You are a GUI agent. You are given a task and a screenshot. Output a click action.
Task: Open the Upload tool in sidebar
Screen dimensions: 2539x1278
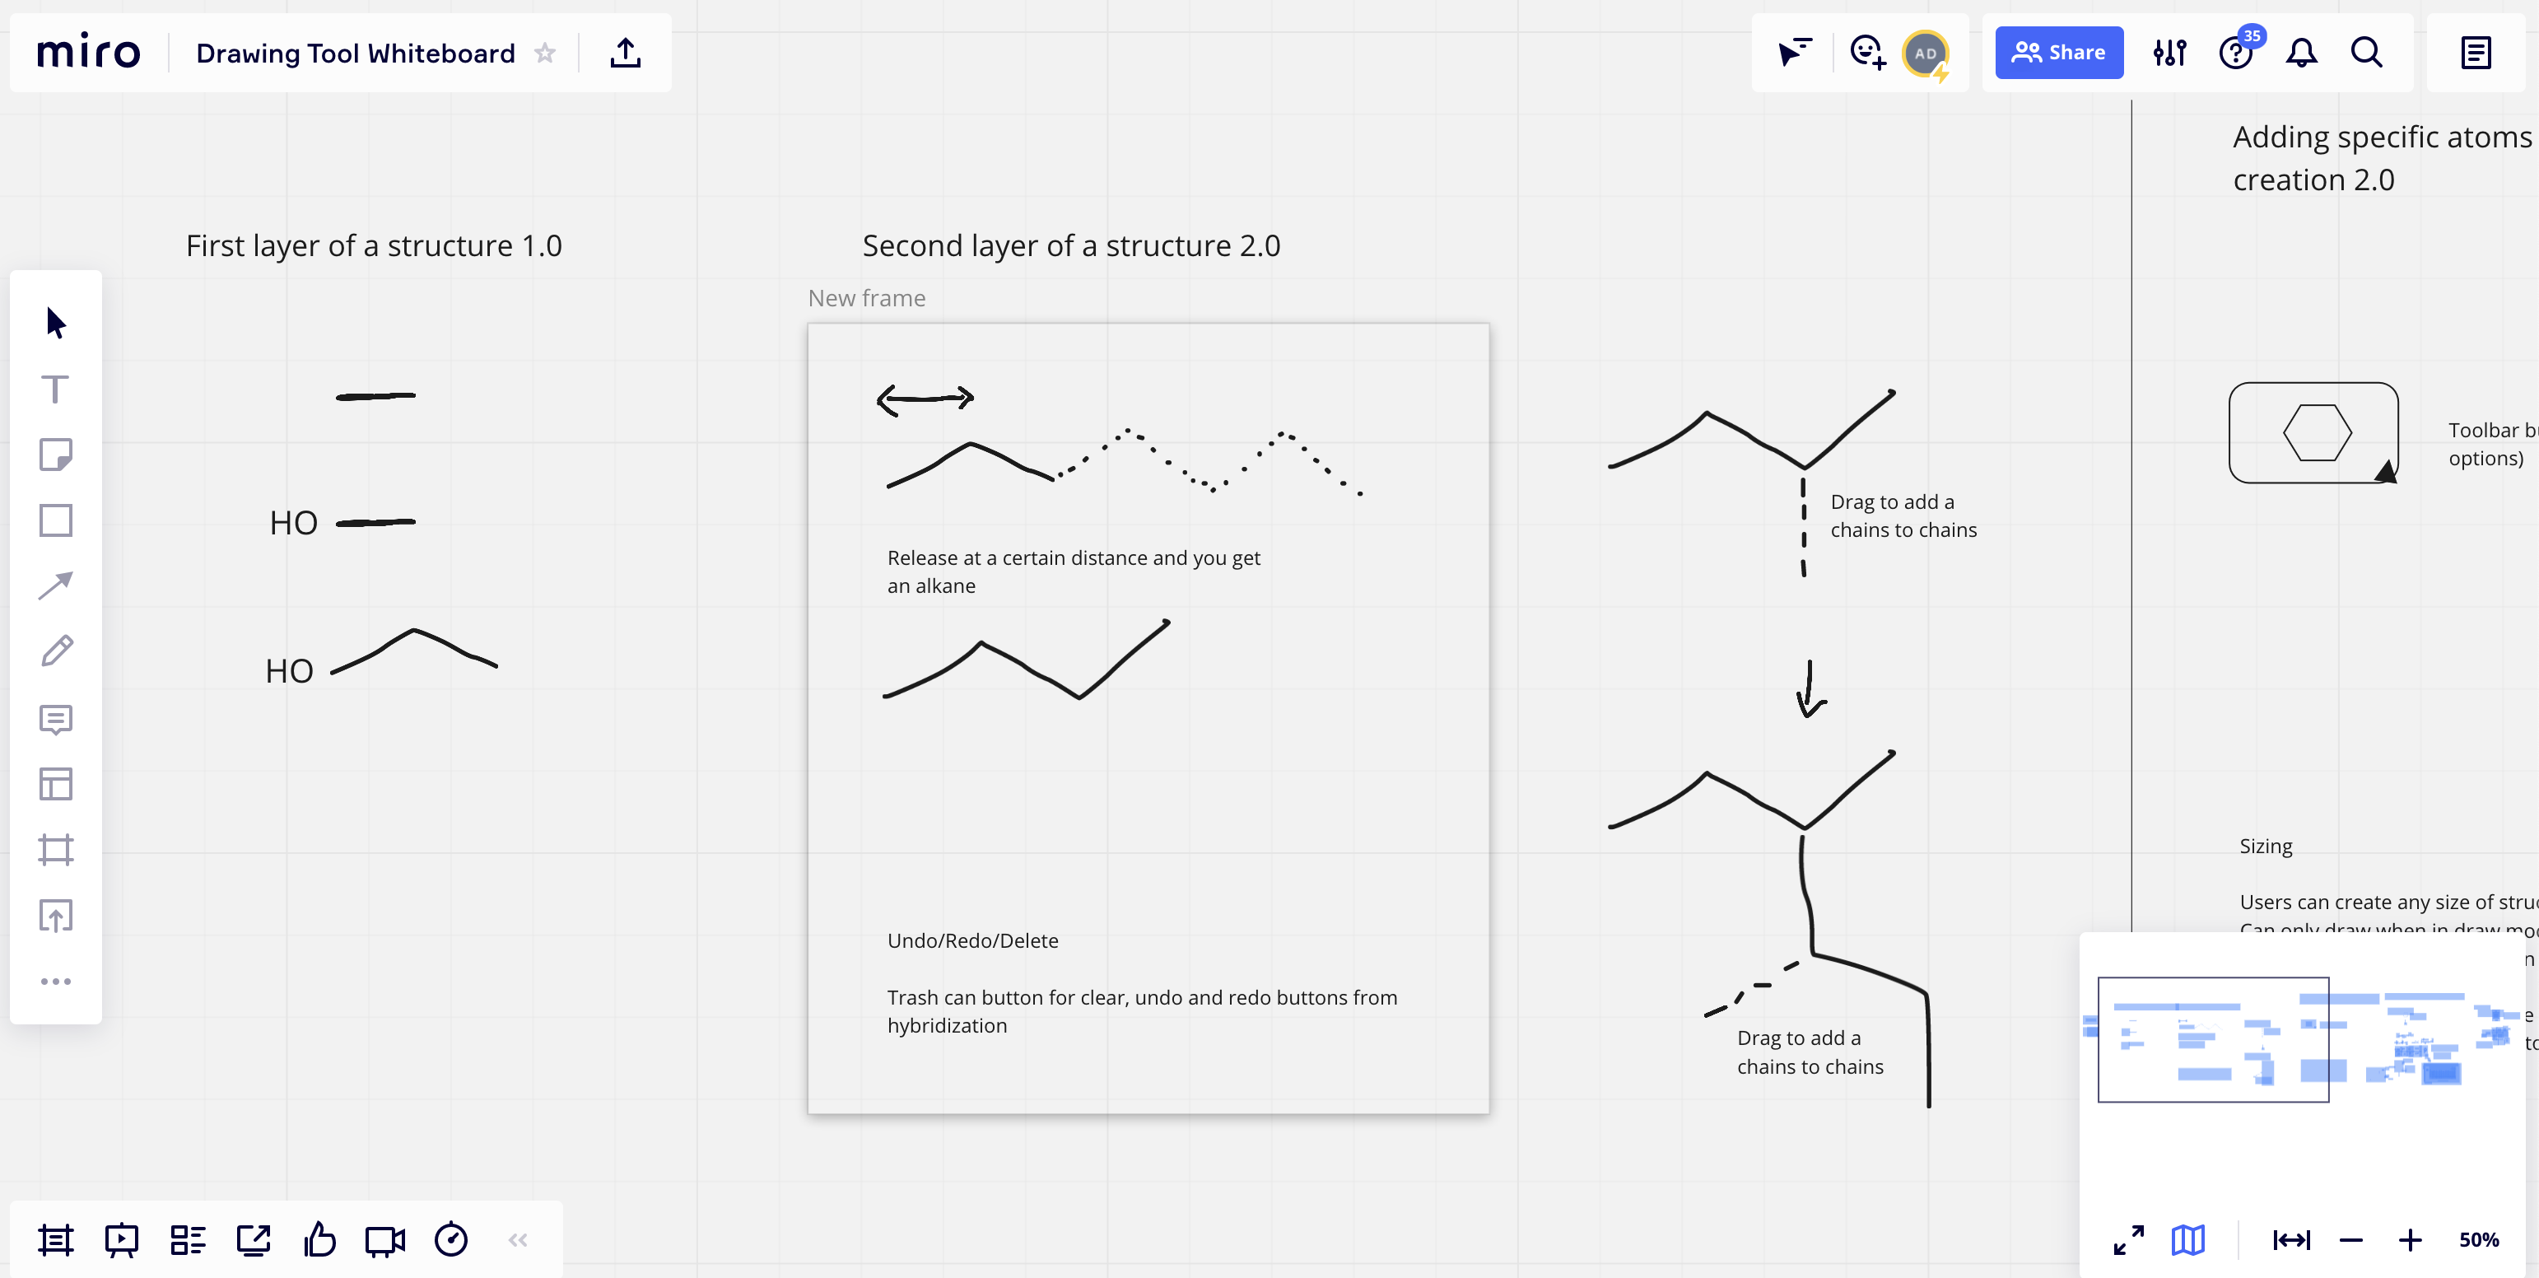point(55,915)
